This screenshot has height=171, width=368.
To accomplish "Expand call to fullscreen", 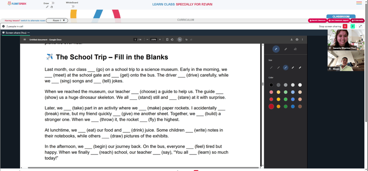I will 360,26.
